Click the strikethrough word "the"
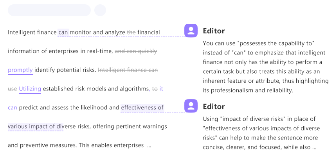 (131, 32)
